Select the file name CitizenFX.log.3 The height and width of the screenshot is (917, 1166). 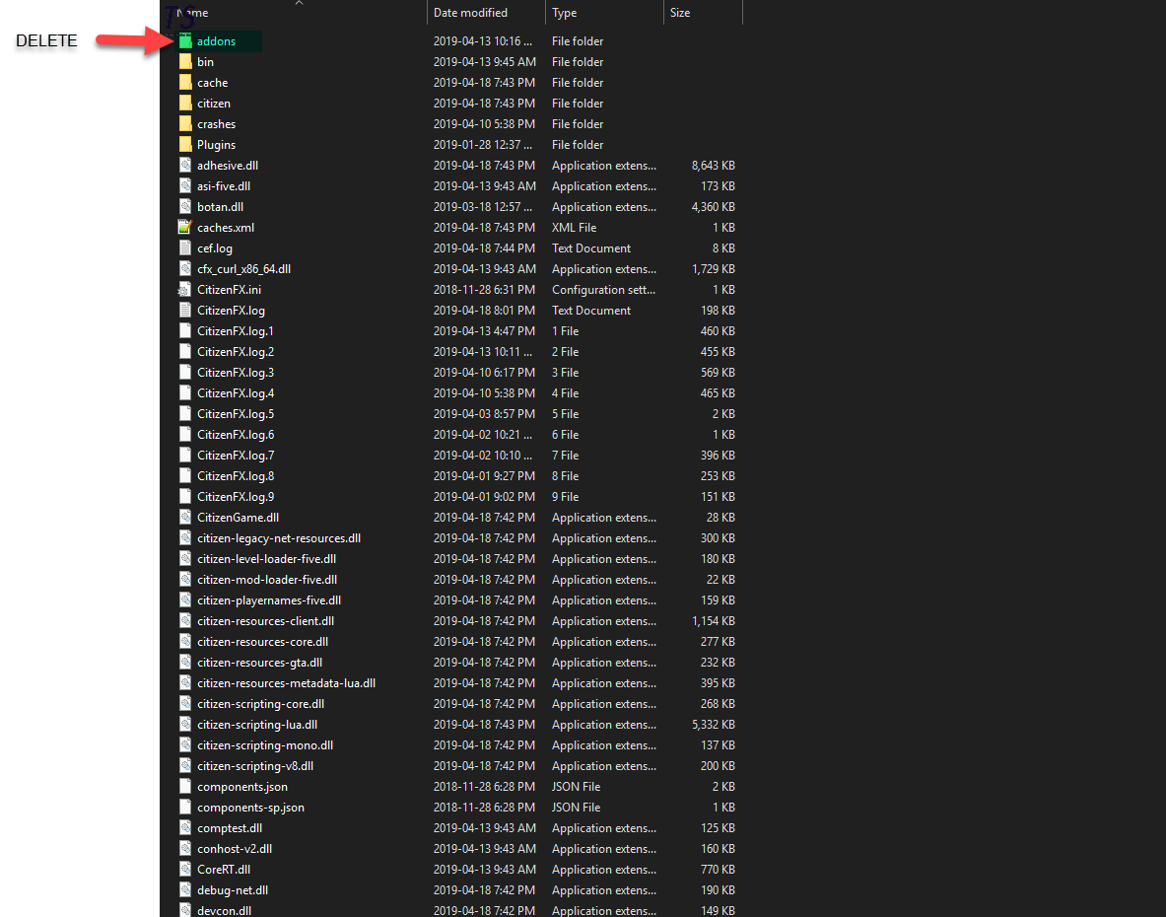pyautogui.click(x=236, y=373)
